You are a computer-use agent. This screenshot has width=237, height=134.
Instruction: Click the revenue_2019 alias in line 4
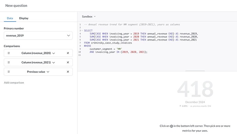coord(188,34)
